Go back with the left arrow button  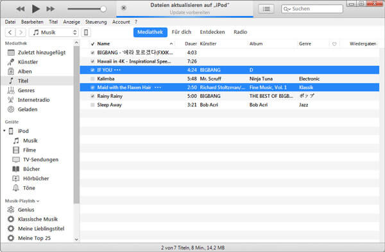(x=10, y=32)
